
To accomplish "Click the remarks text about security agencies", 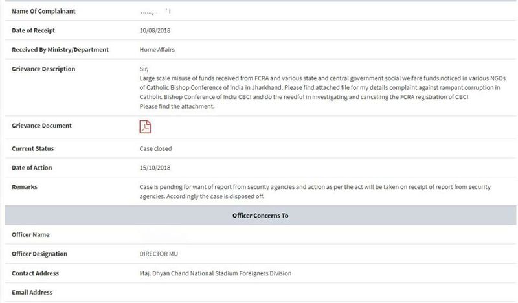I will [x=311, y=192].
